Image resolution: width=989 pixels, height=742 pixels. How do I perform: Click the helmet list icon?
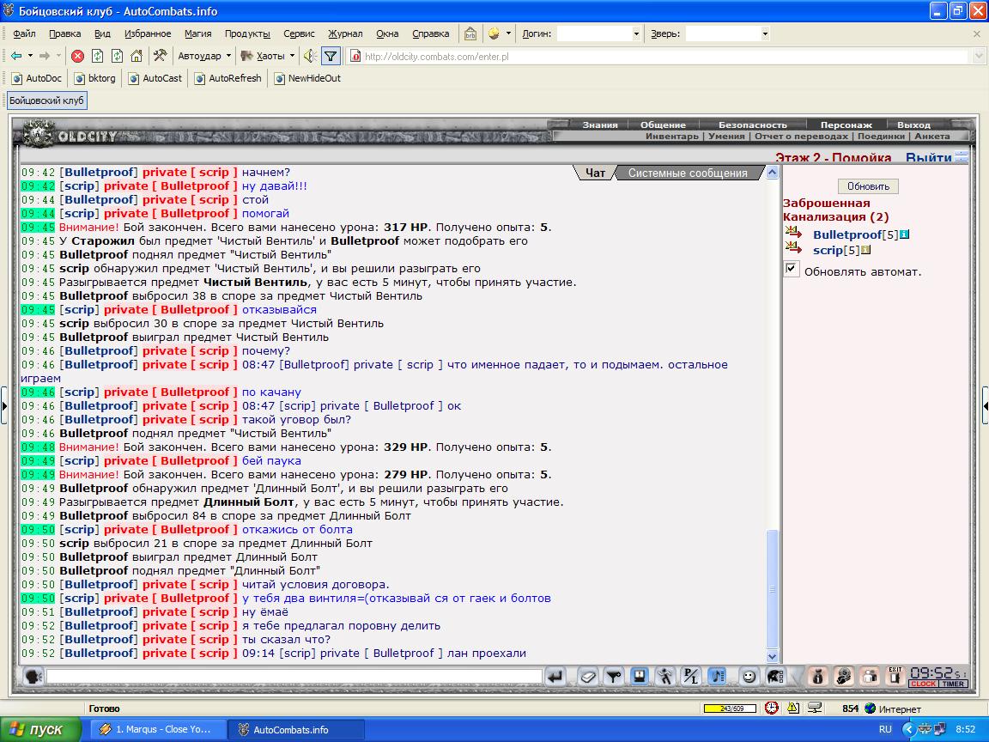(x=775, y=677)
